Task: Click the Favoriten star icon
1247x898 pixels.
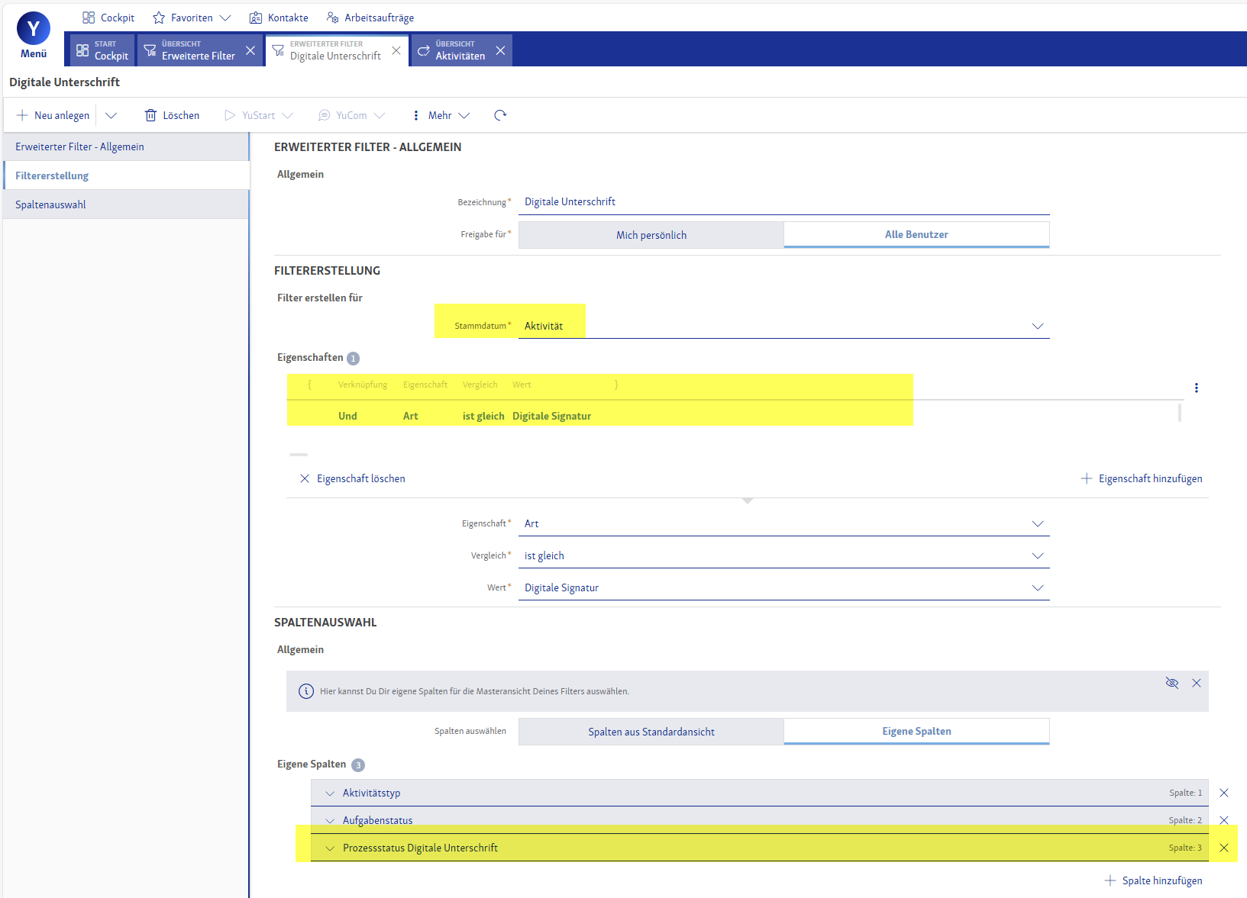Action: [159, 18]
